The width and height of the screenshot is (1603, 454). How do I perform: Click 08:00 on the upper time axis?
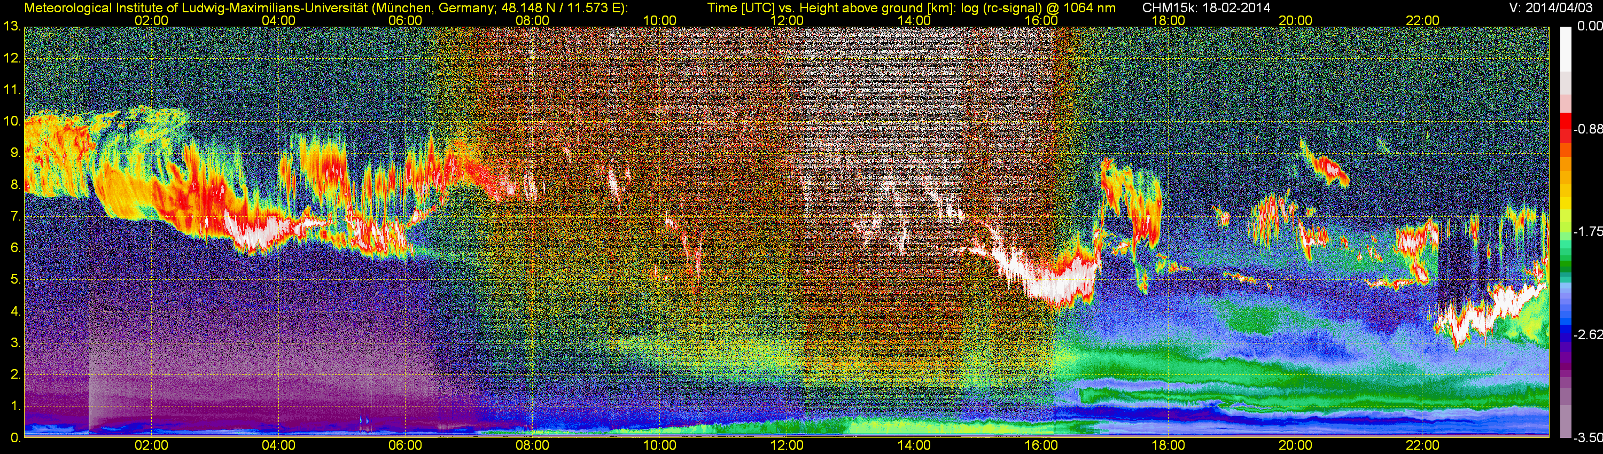[x=533, y=20]
